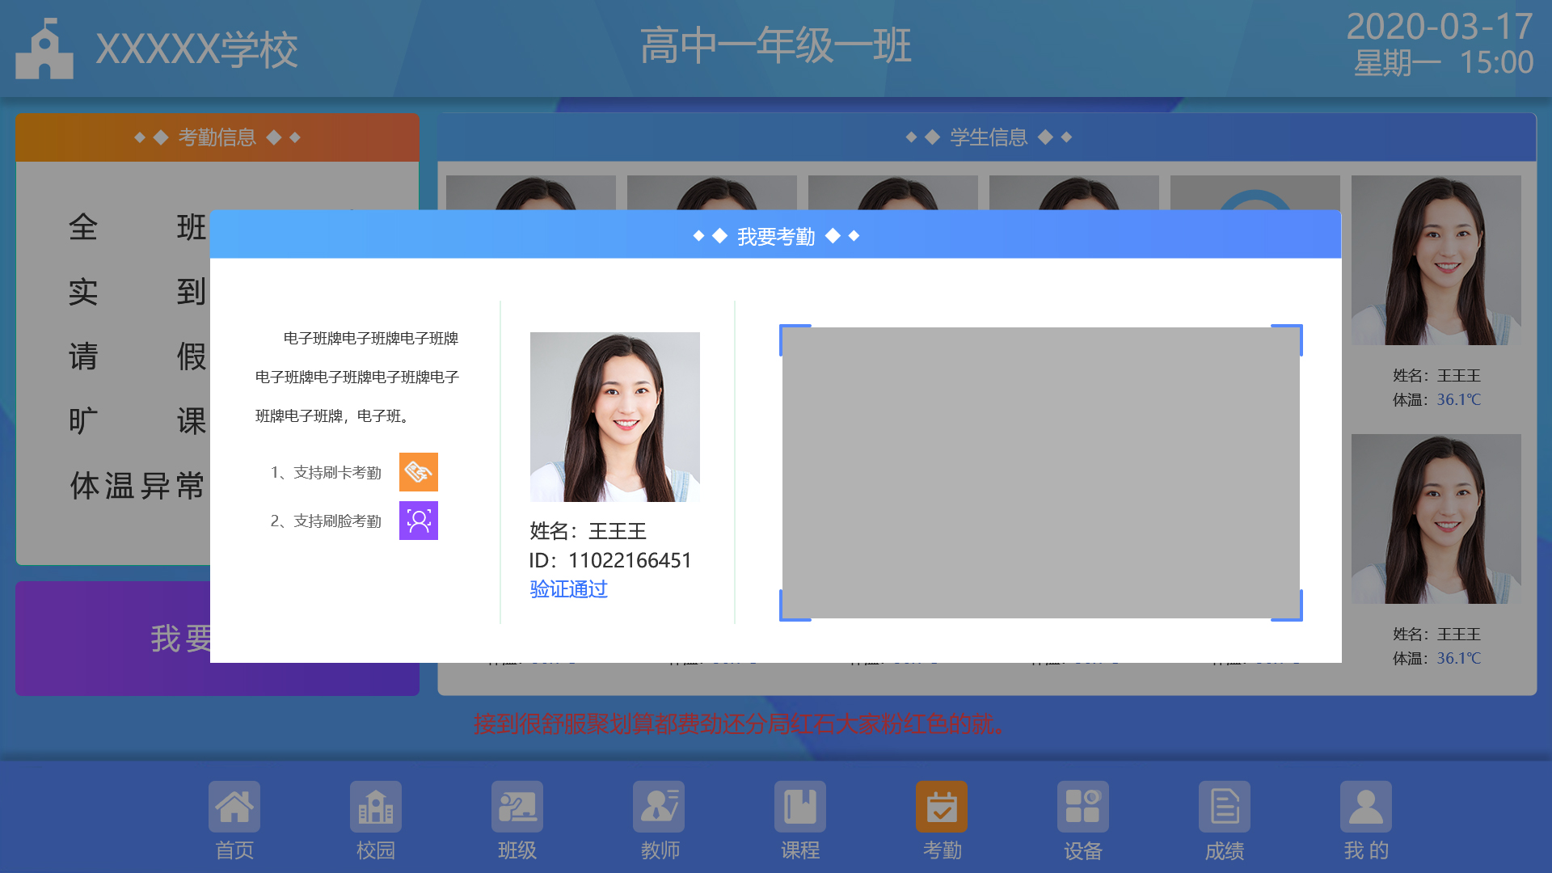Click the school building logo

pos(44,50)
